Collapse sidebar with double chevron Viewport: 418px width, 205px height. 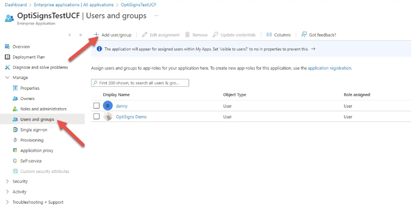tap(81, 35)
